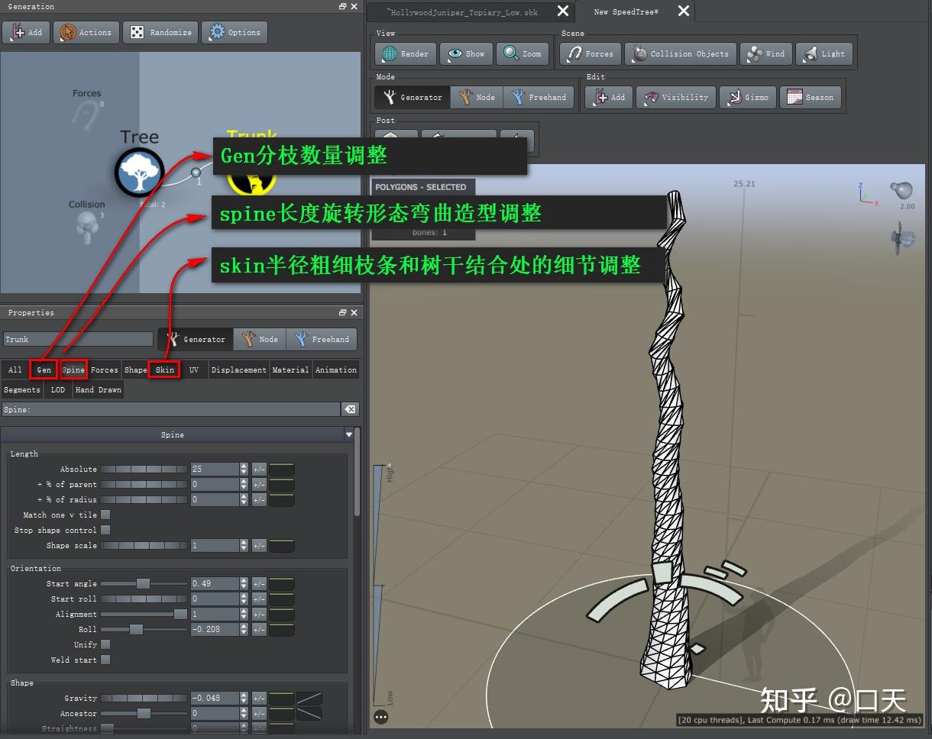
Task: Open the View Show eye button
Action: click(x=467, y=53)
